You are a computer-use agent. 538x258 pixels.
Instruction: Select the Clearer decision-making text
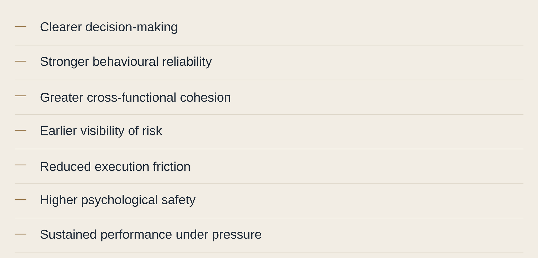[109, 27]
